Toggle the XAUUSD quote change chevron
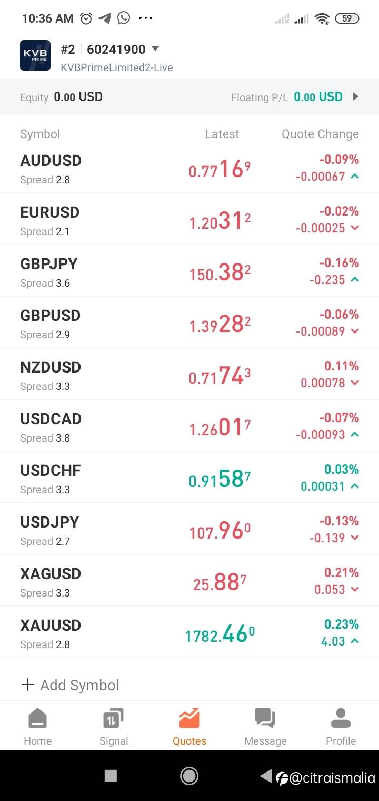This screenshot has height=801, width=379. (355, 641)
